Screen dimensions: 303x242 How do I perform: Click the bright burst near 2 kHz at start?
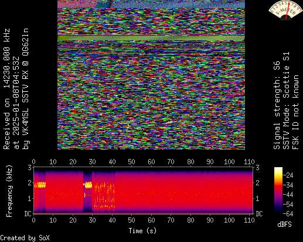[x=40, y=185]
